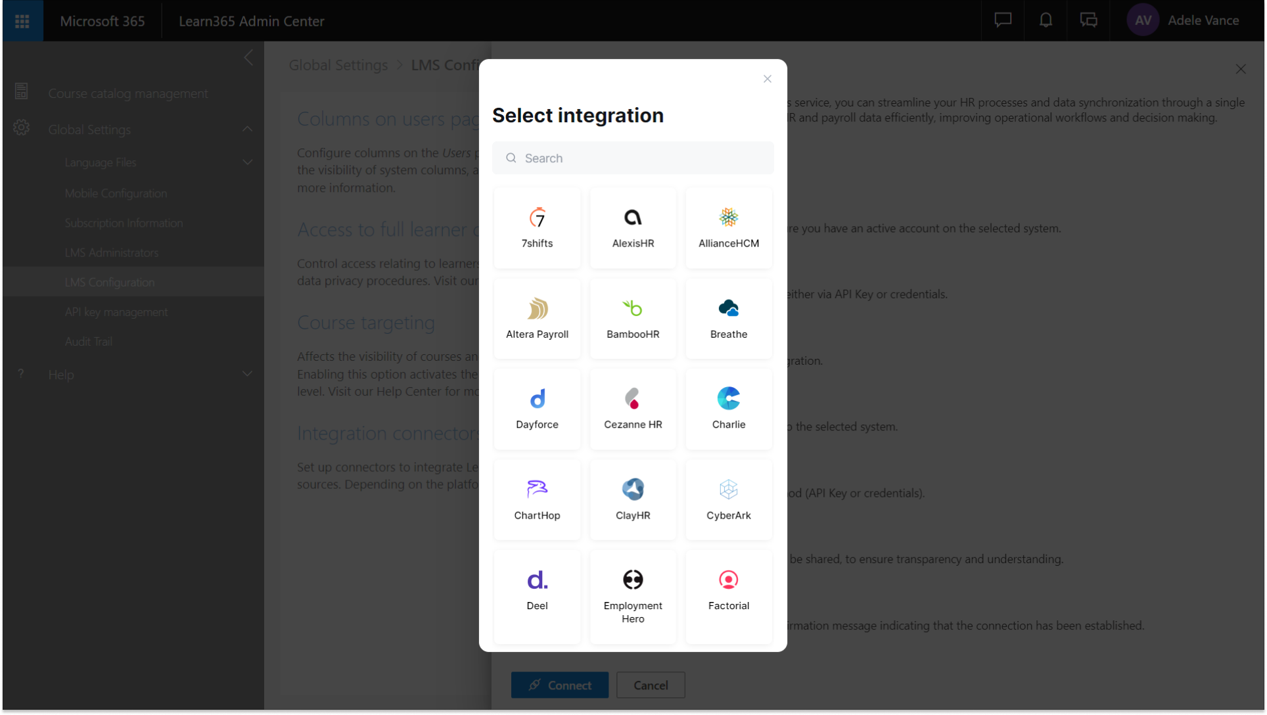
Task: Collapse the sidebar with the back arrow
Action: (x=248, y=58)
